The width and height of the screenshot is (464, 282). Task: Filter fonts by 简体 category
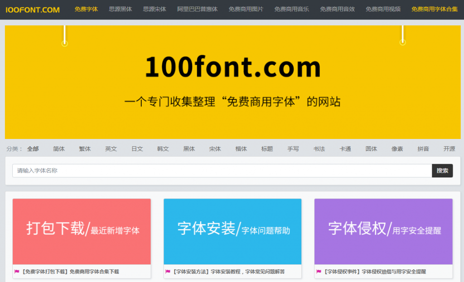pyautogui.click(x=59, y=149)
